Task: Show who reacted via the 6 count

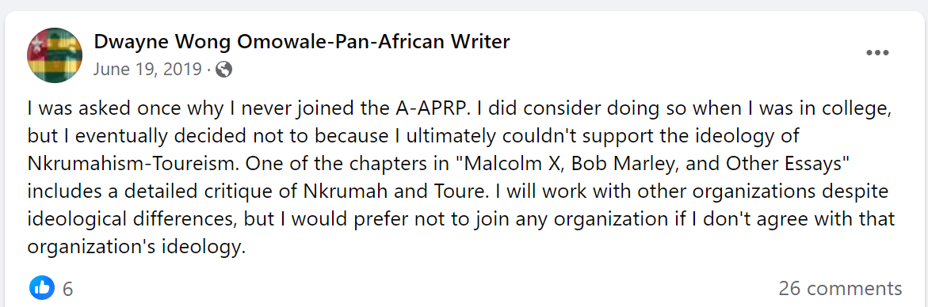Action: click(67, 290)
